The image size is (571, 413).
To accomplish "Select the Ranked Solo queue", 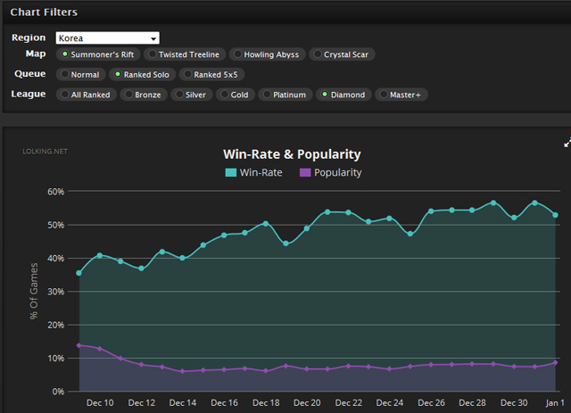I will [x=143, y=75].
